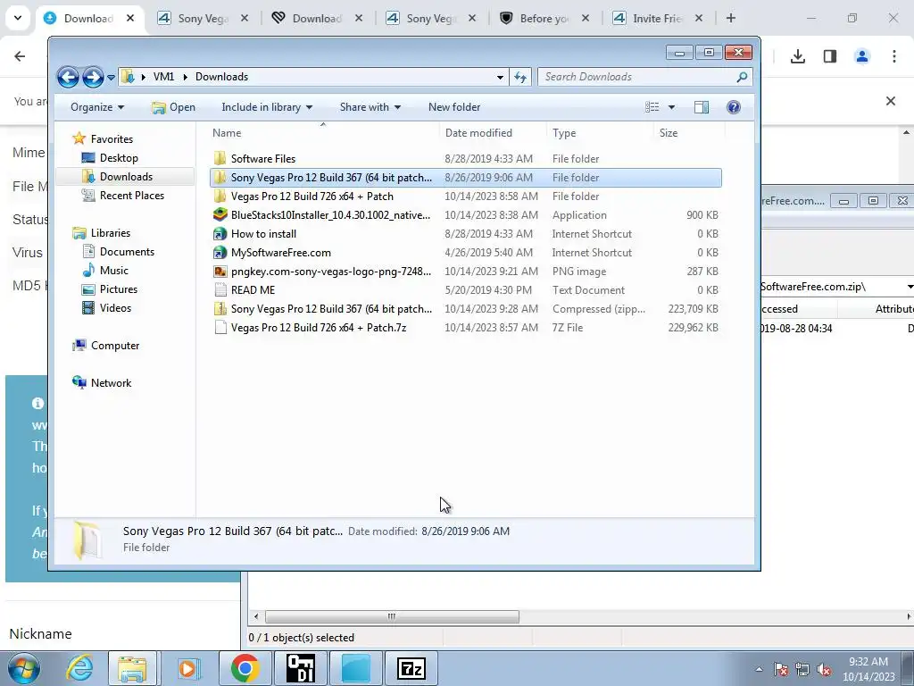The height and width of the screenshot is (686, 914).
Task: Select the MySoftwareFree.com shortcut icon
Action: 220,253
